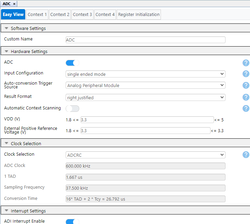Click the Custom Name text field
This screenshot has height=224, width=250.
point(145,40)
